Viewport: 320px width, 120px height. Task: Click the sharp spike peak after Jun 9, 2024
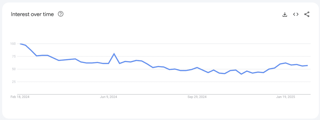(x=114, y=54)
